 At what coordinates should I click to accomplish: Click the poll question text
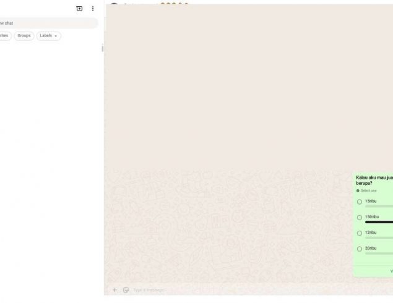point(374,180)
